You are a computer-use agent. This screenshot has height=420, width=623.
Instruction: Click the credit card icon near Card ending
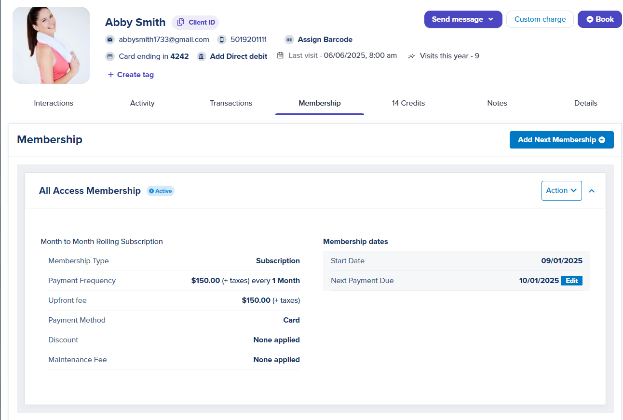point(110,56)
